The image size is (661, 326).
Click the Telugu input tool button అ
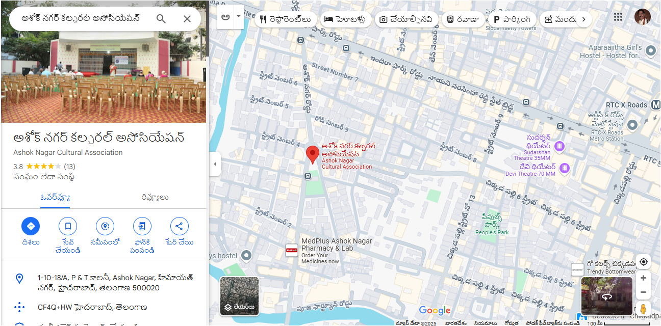(x=225, y=17)
